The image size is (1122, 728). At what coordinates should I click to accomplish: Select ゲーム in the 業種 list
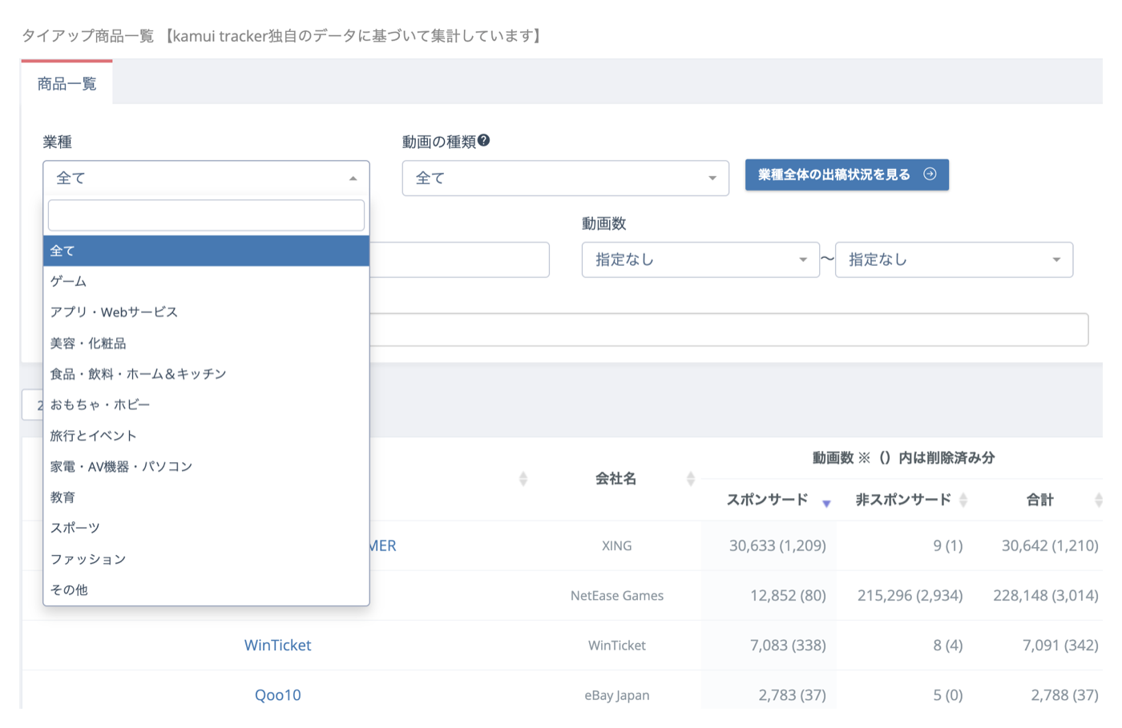click(x=206, y=281)
